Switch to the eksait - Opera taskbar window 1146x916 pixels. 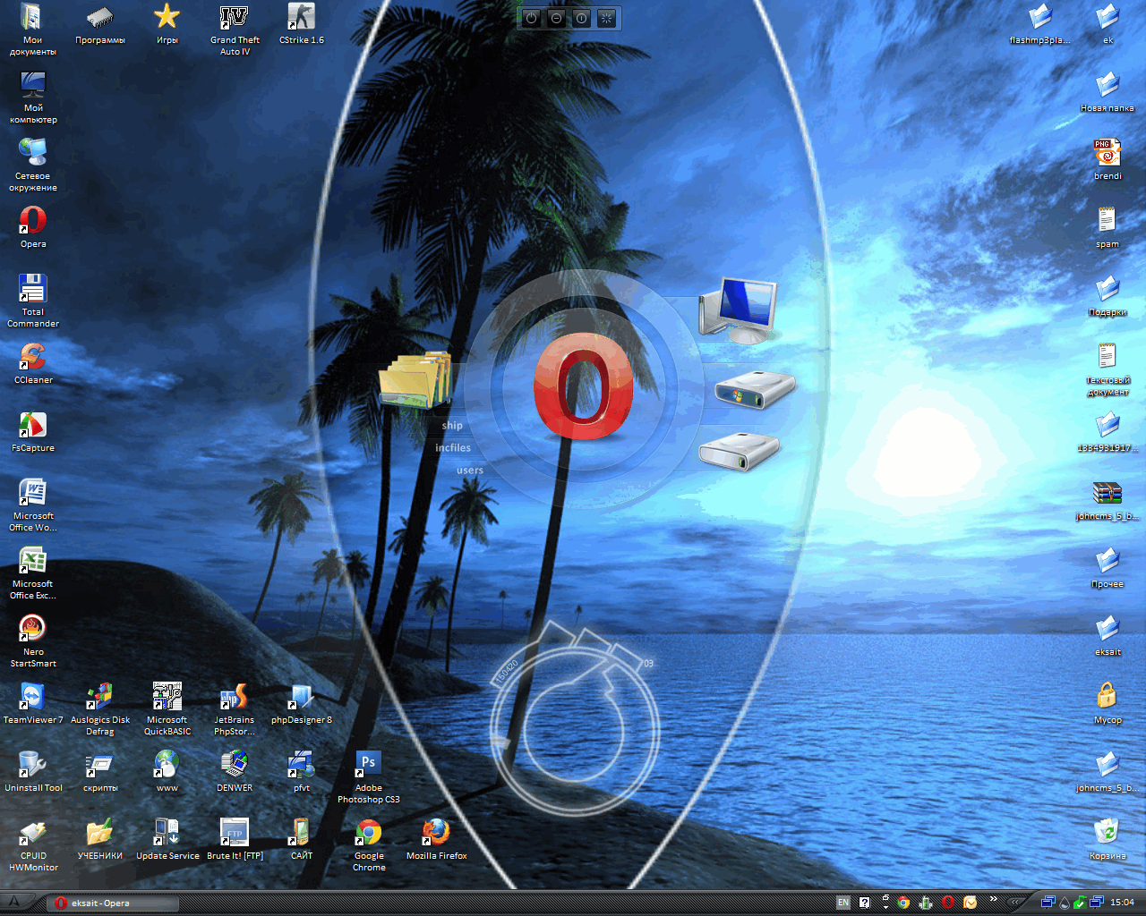[x=113, y=903]
